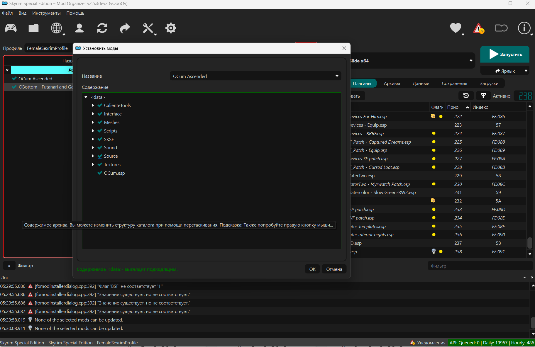
Task: Open the Инструменты menu
Action: [x=46, y=13]
